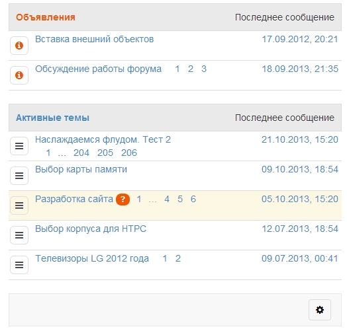Click topic icon beside Разработка сайта

tap(19, 205)
